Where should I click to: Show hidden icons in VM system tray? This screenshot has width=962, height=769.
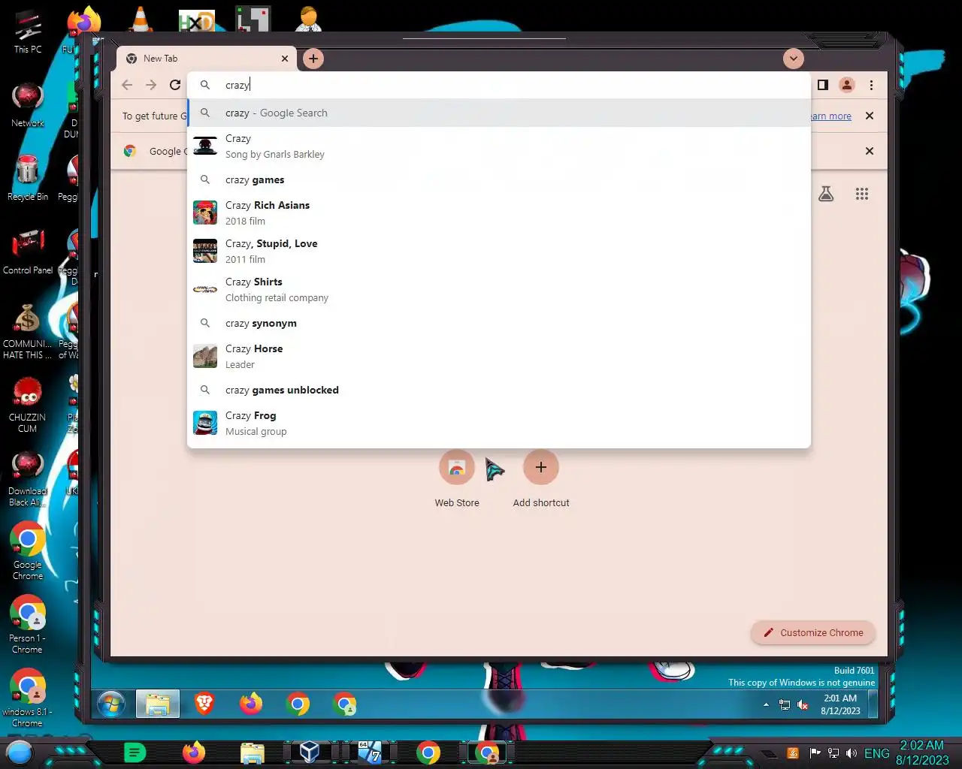click(x=766, y=704)
